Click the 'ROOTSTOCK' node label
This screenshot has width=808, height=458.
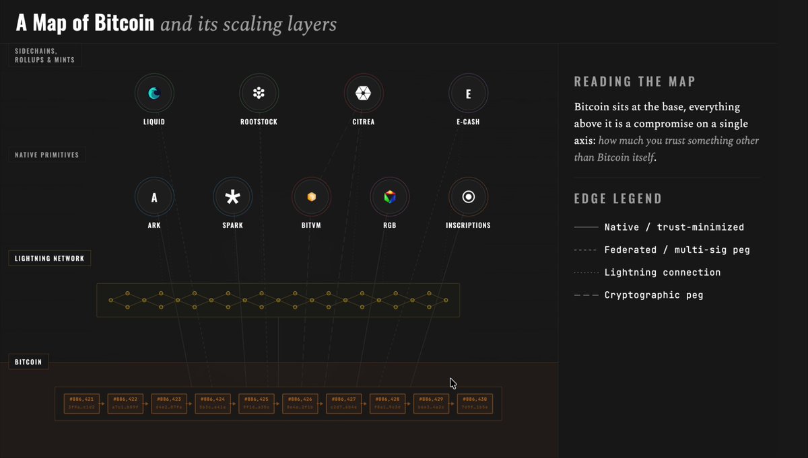point(259,122)
